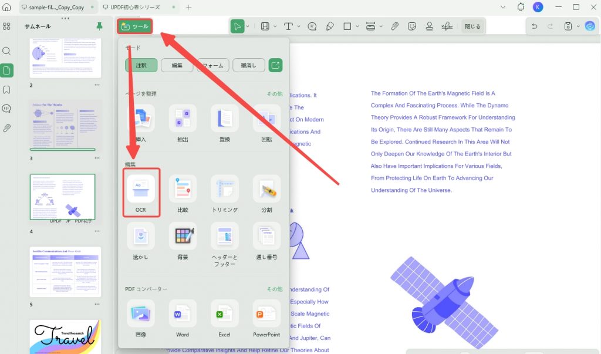Open the 分割 split tool
Screen dimensions: 601x354
(267, 194)
